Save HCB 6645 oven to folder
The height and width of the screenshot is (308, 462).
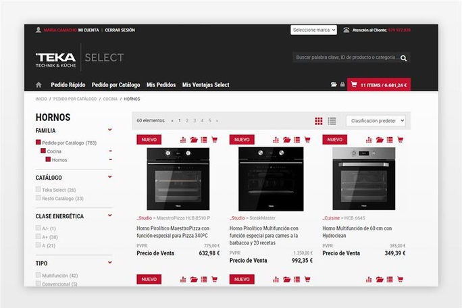pyautogui.click(x=380, y=140)
